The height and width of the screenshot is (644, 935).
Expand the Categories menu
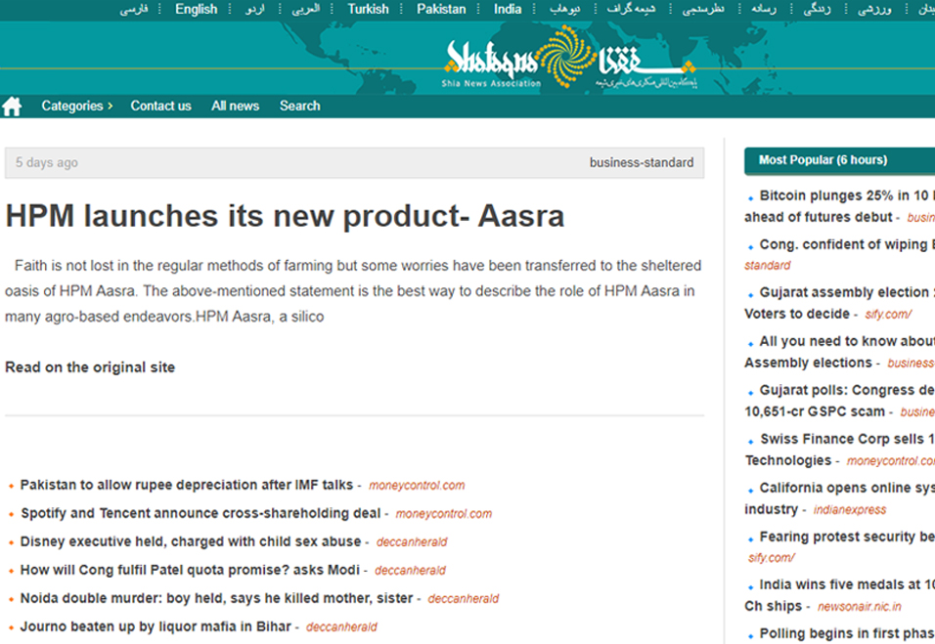coord(77,107)
